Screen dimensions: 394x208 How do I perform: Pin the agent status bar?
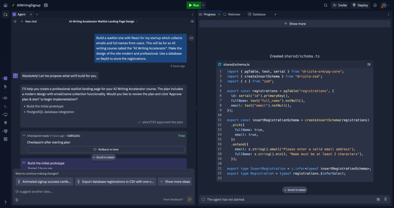click(x=385, y=199)
